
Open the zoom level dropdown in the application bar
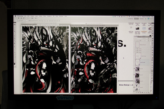tap(28, 18)
